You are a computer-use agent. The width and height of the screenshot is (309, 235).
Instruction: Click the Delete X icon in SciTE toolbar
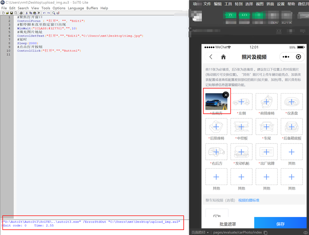coord(39,13)
